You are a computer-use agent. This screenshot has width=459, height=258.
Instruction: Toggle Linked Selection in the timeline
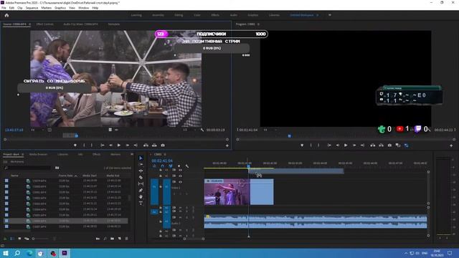coord(171,166)
